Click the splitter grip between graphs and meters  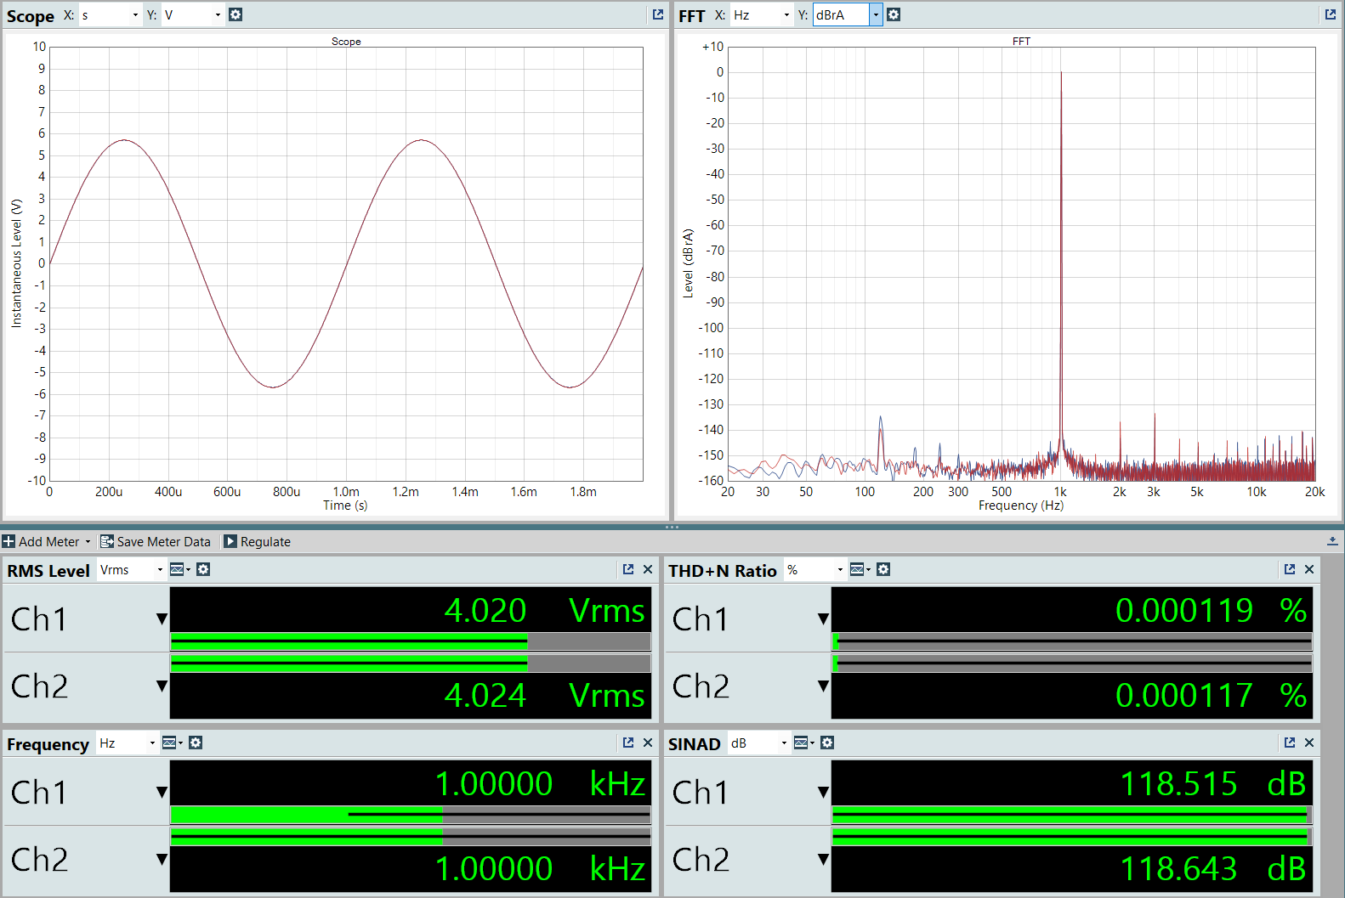(672, 527)
